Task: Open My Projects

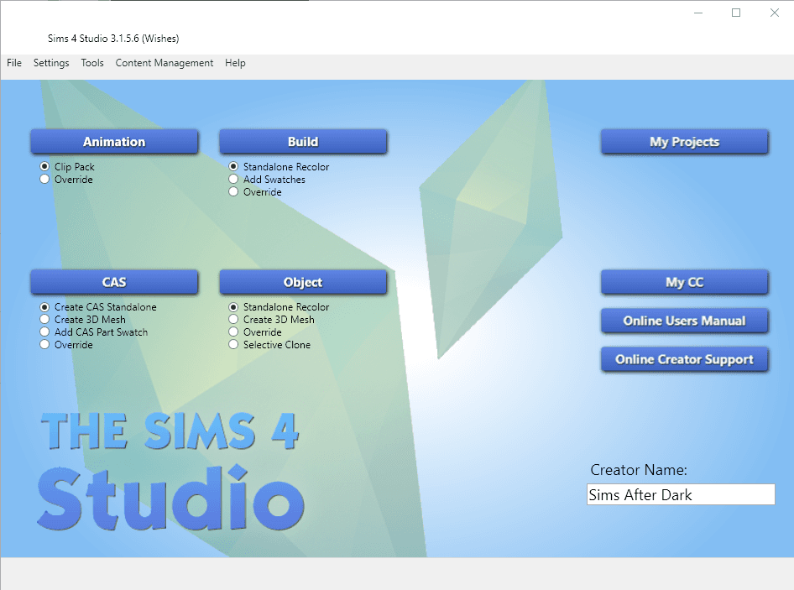Action: tap(684, 141)
